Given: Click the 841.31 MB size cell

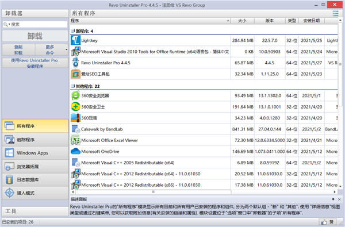Looking at the screenshot, I should (x=243, y=129).
